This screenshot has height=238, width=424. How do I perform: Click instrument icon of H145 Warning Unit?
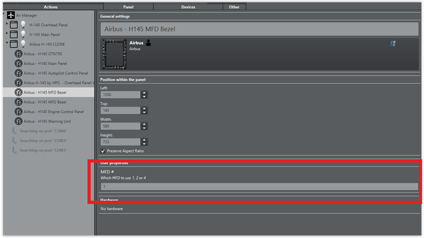[x=18, y=121]
